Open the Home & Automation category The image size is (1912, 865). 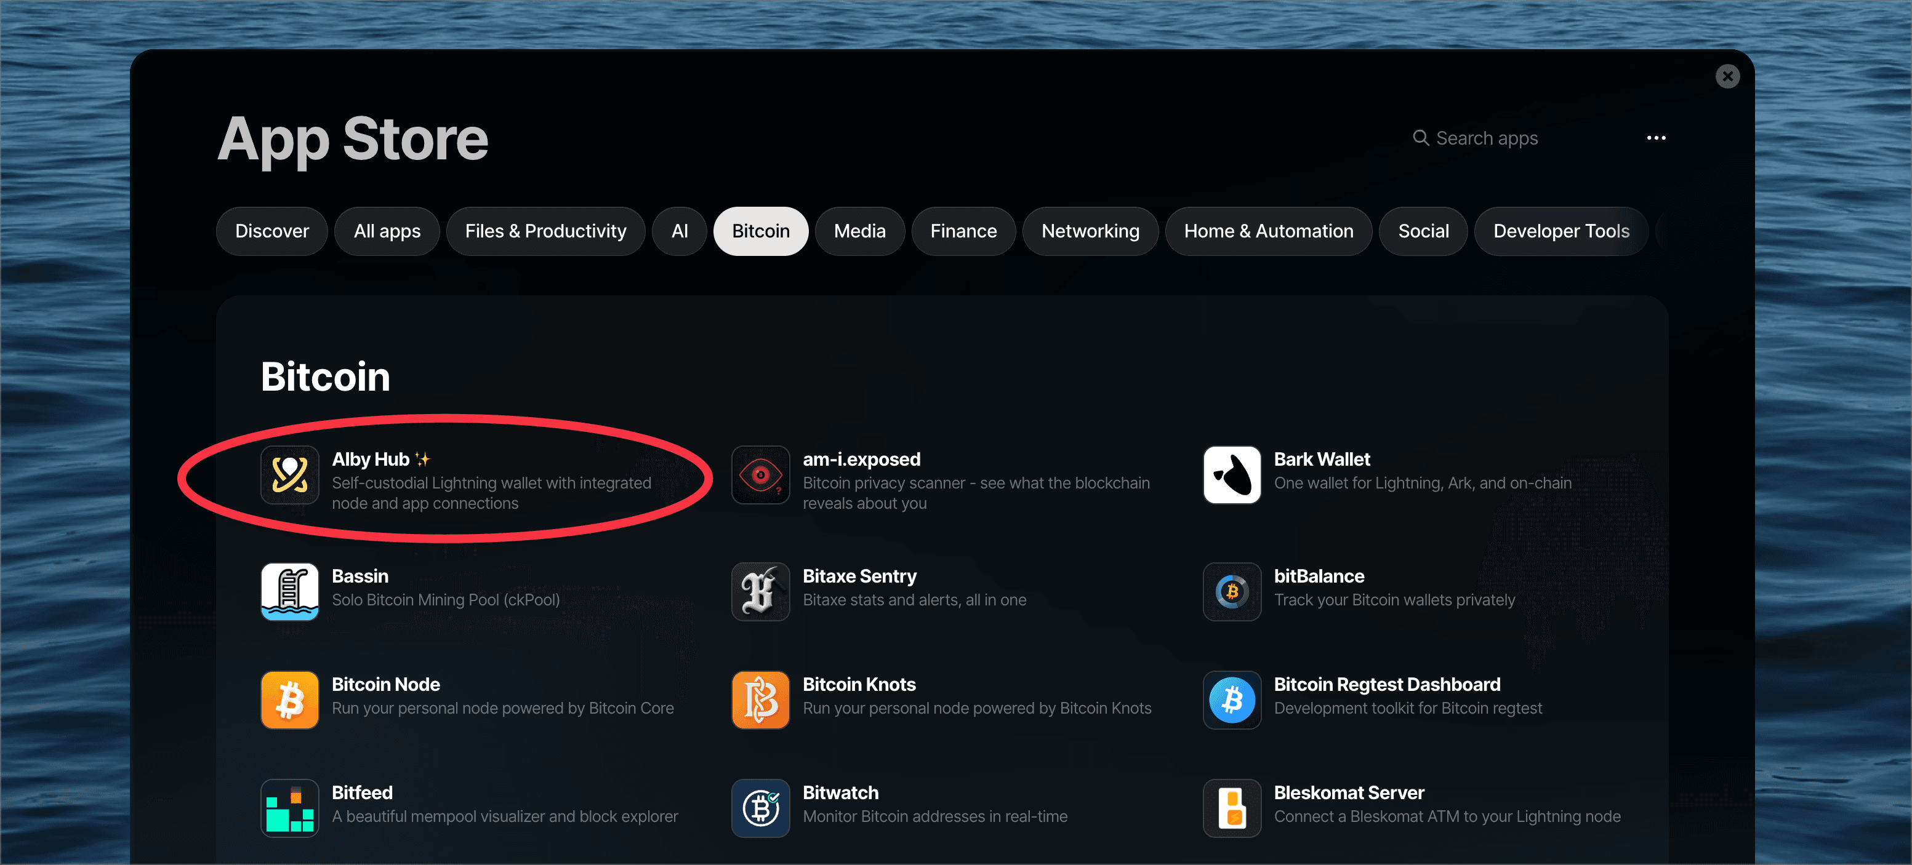coord(1269,231)
